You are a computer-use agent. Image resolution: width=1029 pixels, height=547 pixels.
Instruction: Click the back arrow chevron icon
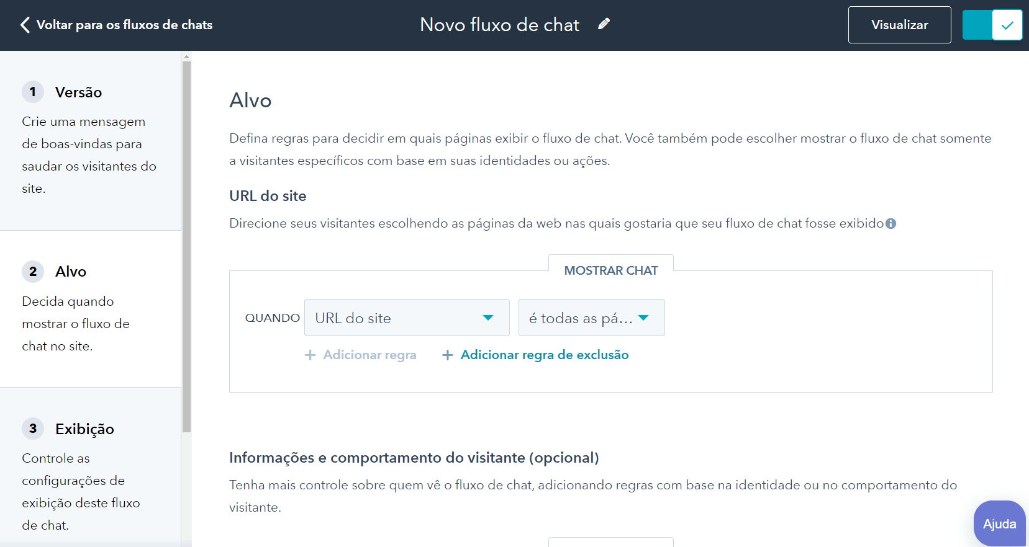click(x=25, y=25)
